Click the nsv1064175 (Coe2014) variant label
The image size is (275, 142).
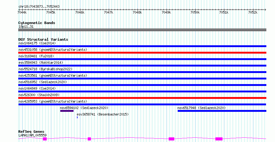pyautogui.click(x=37, y=43)
